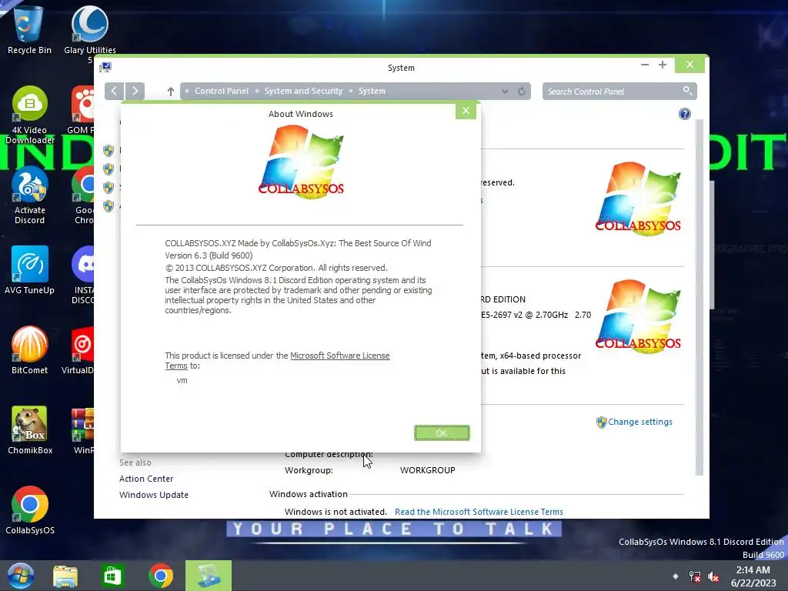Close the About Windows dialog
The image size is (788, 591).
pos(466,111)
